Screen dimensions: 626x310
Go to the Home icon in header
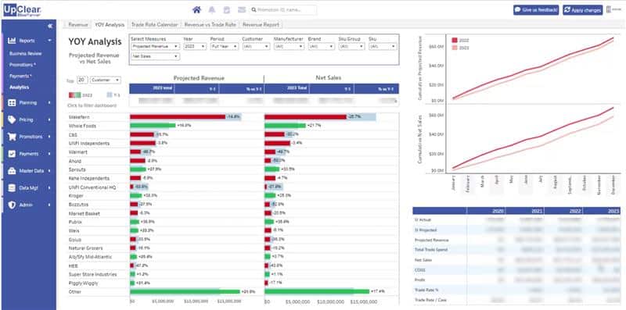pyautogui.click(x=196, y=10)
